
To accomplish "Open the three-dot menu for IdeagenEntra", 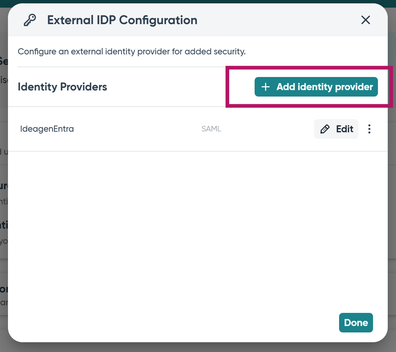I will [x=369, y=129].
